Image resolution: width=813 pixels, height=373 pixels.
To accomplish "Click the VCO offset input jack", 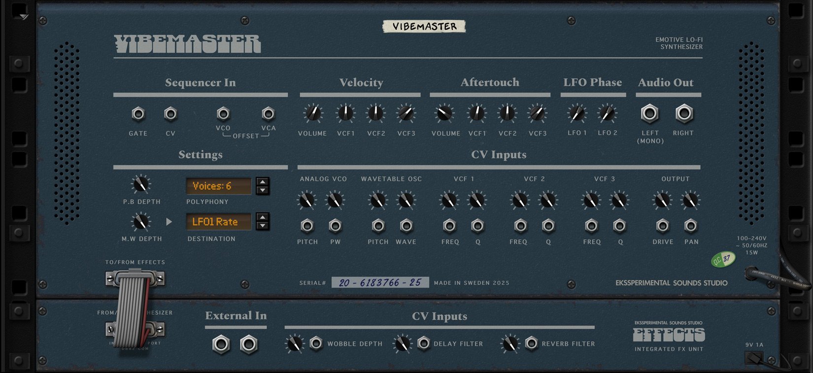I will (223, 114).
